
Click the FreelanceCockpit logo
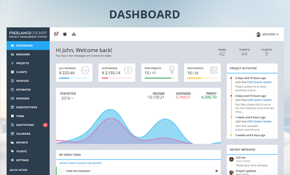[28, 34]
